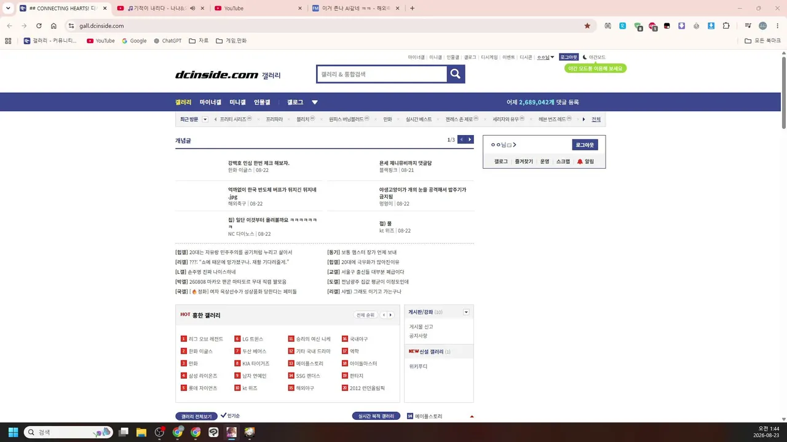
Task: Open recent gallery 프리티 시리즈
Action: click(x=233, y=119)
